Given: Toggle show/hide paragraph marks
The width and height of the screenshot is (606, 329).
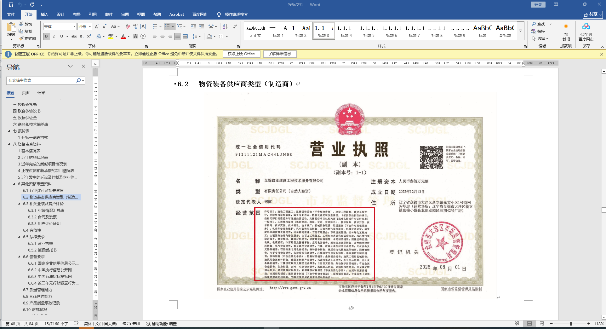Looking at the screenshot, I should 235,26.
